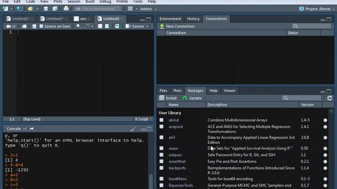The height and width of the screenshot is (189, 337).
Task: Open the (Top Level) scope dropdown
Action: click(34, 119)
